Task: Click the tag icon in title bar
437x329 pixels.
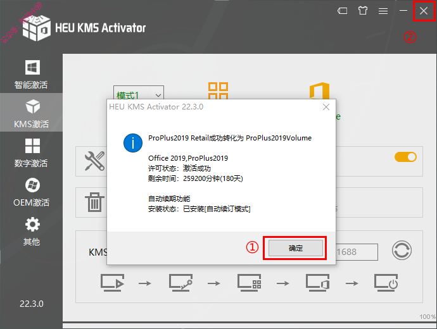Action: tap(343, 11)
